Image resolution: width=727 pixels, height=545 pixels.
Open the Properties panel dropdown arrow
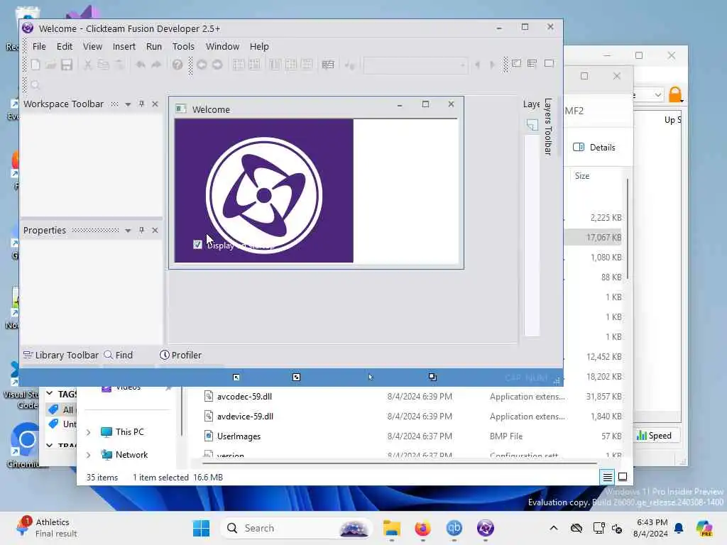pyautogui.click(x=128, y=231)
